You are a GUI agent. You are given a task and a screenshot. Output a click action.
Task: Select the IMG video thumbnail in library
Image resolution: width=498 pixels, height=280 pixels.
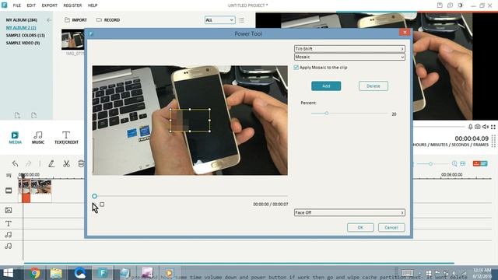point(73,40)
